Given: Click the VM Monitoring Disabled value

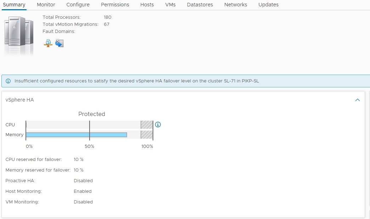Looking at the screenshot, I should pos(83,202).
